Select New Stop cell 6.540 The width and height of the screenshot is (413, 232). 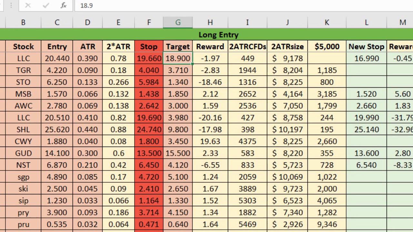[x=366, y=165]
